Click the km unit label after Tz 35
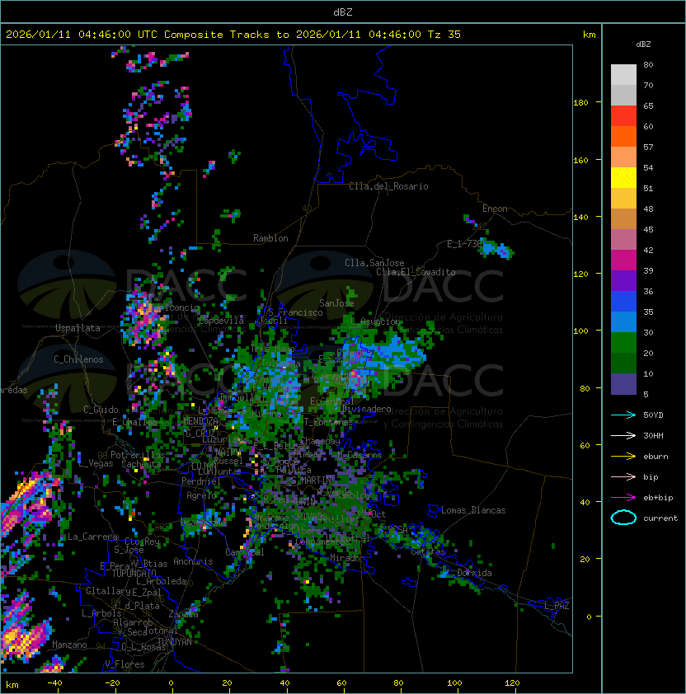Viewport: 686px width, 694px height. pos(589,35)
